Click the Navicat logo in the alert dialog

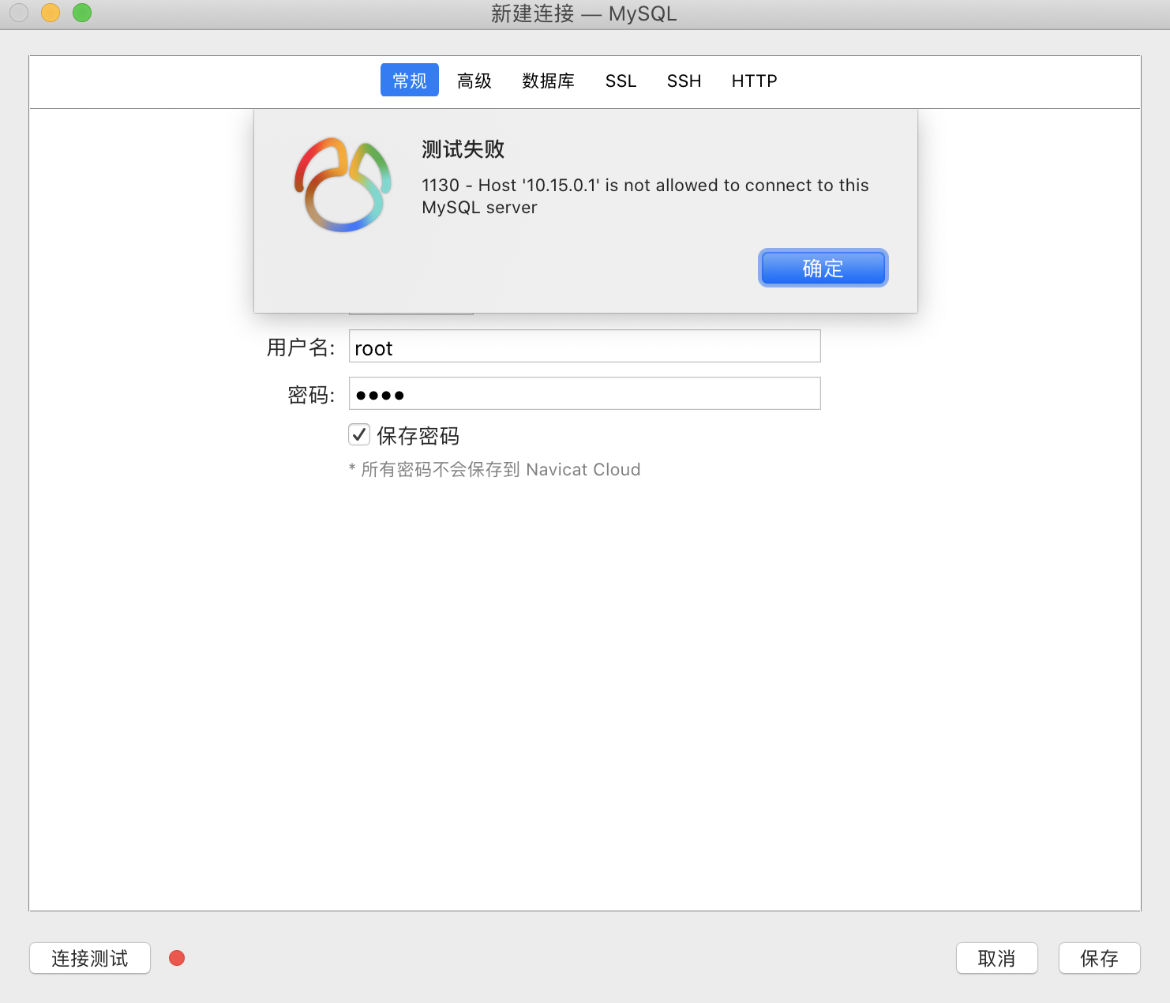[342, 183]
